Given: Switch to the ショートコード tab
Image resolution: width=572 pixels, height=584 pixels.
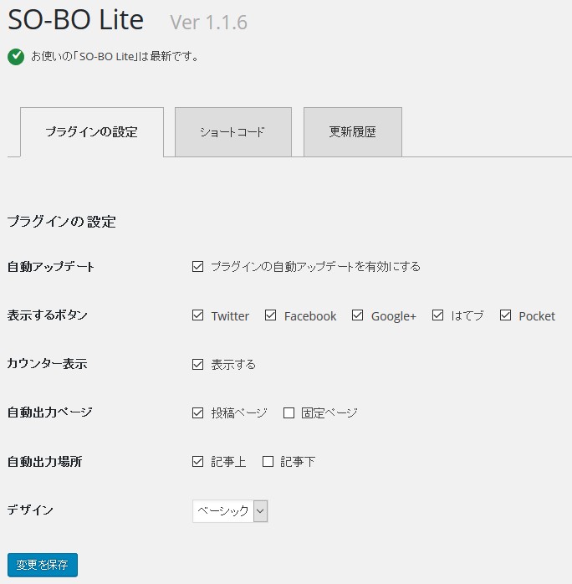Looking at the screenshot, I should pos(232,132).
